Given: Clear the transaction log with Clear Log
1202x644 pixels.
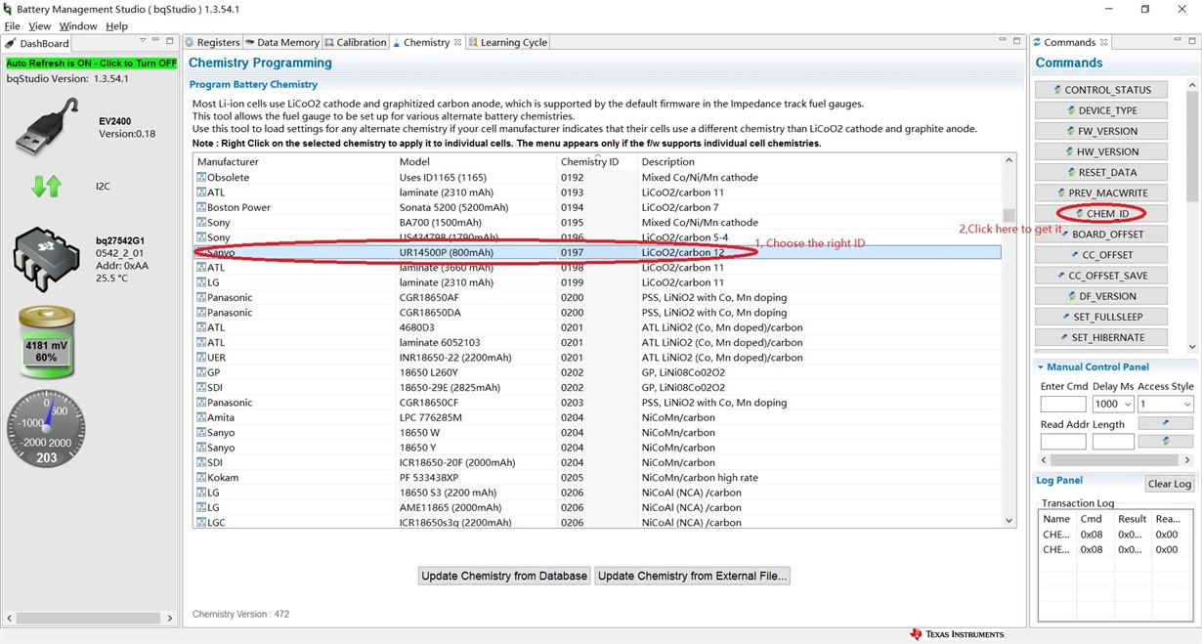Looking at the screenshot, I should click(x=1170, y=484).
